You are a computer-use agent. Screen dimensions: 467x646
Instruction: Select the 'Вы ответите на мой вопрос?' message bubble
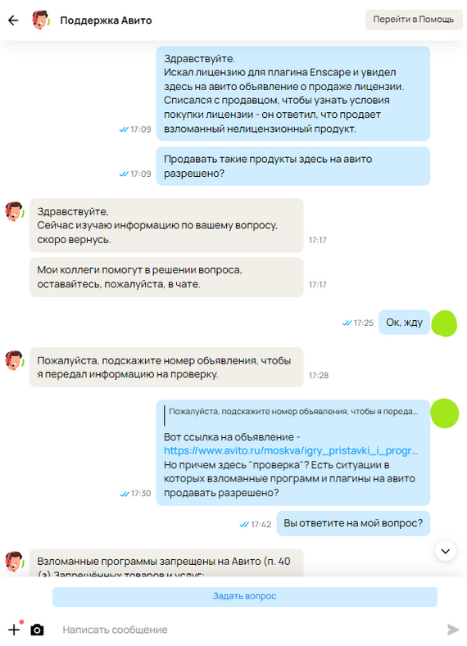353,523
